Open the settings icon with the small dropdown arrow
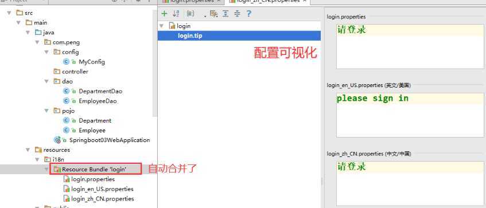 point(213,14)
